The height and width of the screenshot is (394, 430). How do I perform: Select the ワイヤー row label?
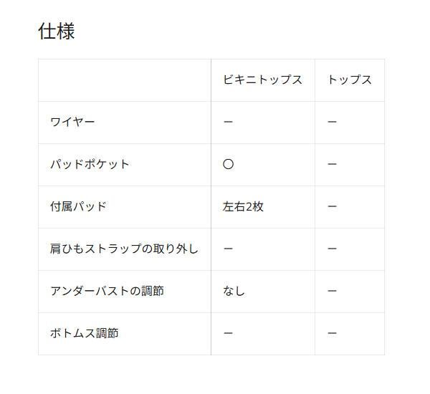click(x=72, y=122)
